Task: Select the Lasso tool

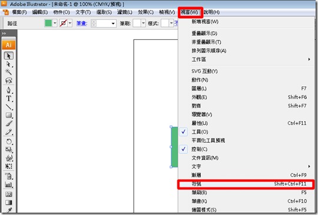Action: (x=9, y=80)
